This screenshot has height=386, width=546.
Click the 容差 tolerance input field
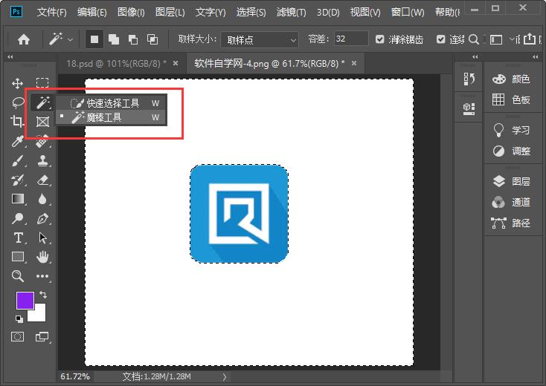coord(351,39)
